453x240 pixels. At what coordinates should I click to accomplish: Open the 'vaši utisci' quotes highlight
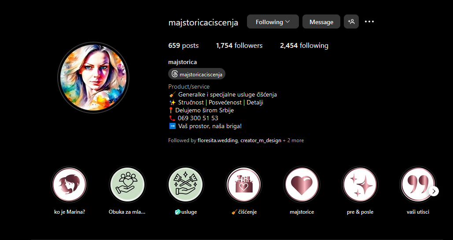417,184
